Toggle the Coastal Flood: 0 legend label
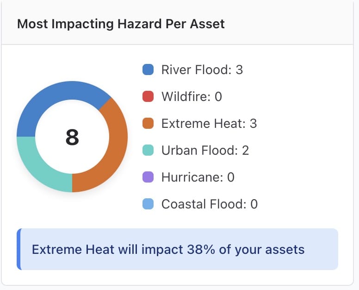 209,204
